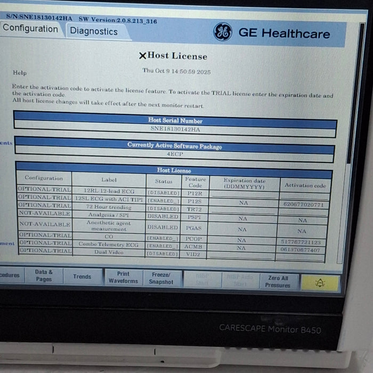Click the Analgesia / SPI label
The width and height of the screenshot is (373, 373).
(x=109, y=215)
